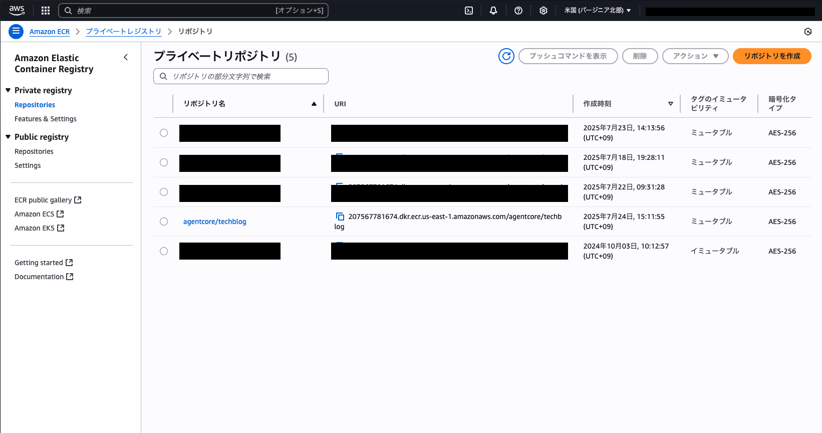The width and height of the screenshot is (822, 433).
Task: Click the magnifier icon in repository filter
Action: click(163, 76)
